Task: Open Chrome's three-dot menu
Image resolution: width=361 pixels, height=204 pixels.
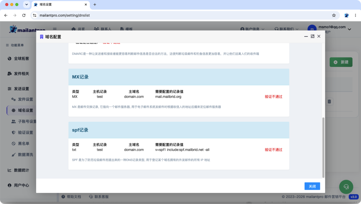Action: [x=355, y=15]
